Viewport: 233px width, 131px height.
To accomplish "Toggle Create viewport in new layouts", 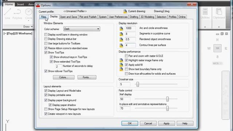I will pyautogui.click(x=46, y=114).
